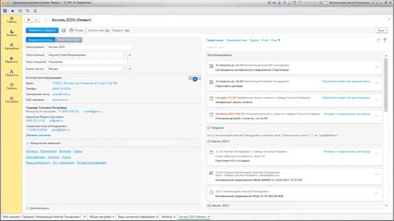This screenshot has width=394, height=221.
Task: Open three-dots menu of 25 Апреля task
Action: click(x=377, y=67)
